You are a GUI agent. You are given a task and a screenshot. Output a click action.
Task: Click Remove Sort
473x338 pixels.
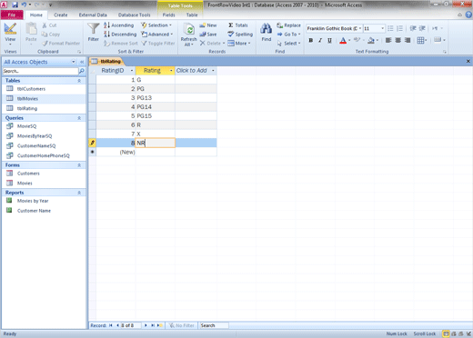coord(121,44)
